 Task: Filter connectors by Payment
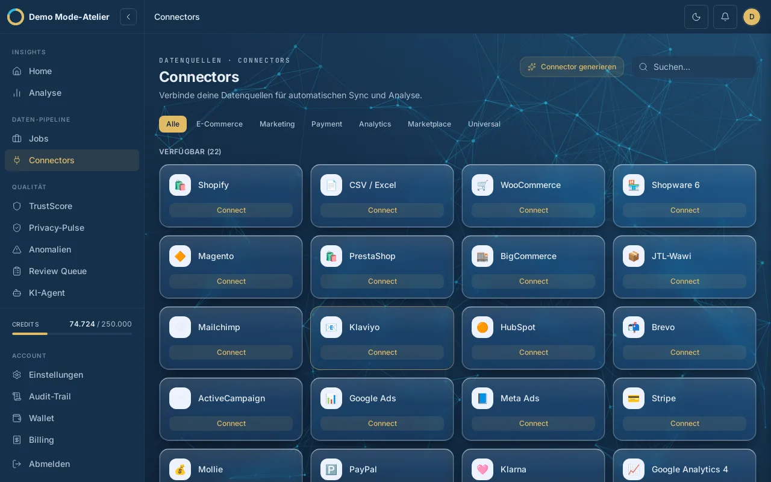point(326,124)
